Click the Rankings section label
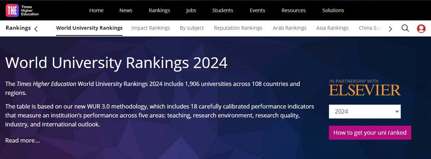This screenshot has width=431, height=159. 18,28
